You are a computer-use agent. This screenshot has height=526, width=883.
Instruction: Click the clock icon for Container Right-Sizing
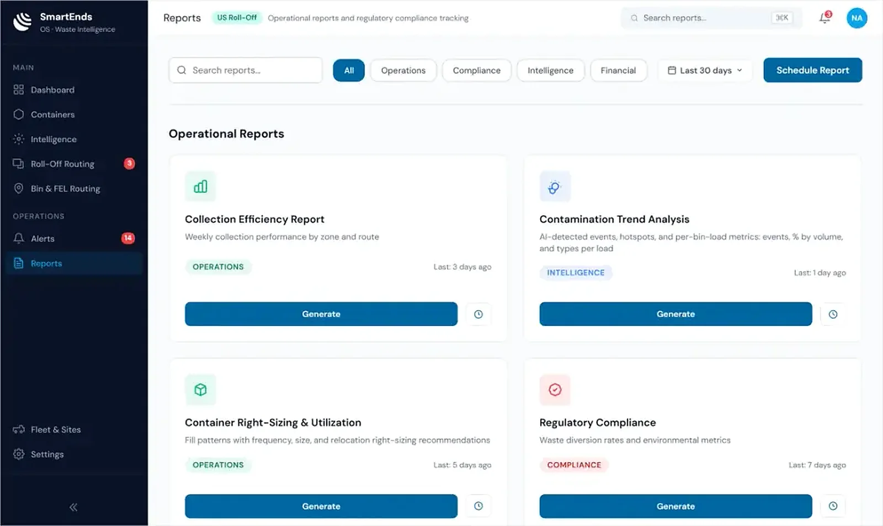click(x=478, y=506)
